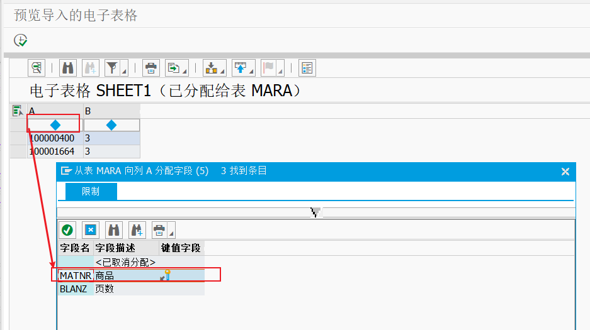Viewport: 590px width, 330px height.
Task: Click the Choose Layout list icon
Action: [x=307, y=68]
